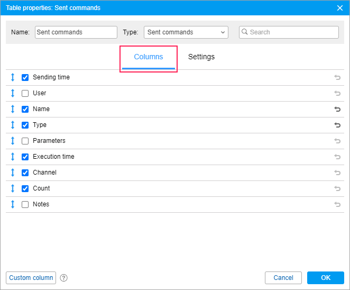Click the drag handle next to Parameters

point(13,141)
